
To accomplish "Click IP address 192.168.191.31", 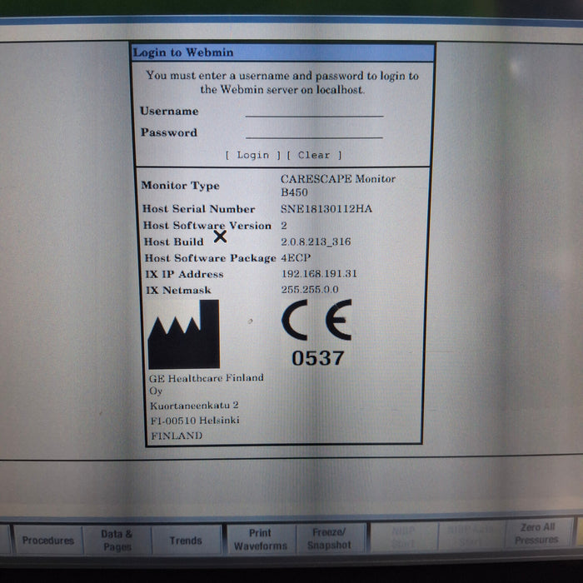I will pos(319,274).
